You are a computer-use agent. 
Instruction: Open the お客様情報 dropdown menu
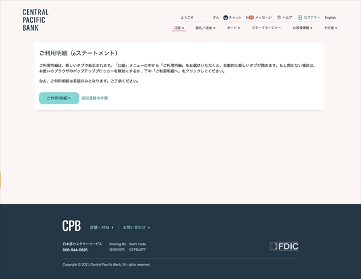[x=303, y=28]
